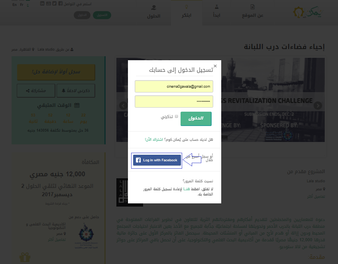Screen dimensions: 338x264
Task: Go to previous slide with left carousel arrow
Action: pos(123,106)
